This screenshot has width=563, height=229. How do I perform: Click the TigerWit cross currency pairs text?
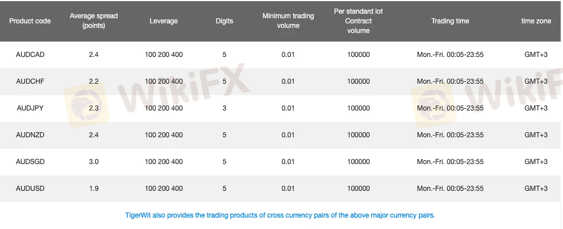pyautogui.click(x=280, y=215)
